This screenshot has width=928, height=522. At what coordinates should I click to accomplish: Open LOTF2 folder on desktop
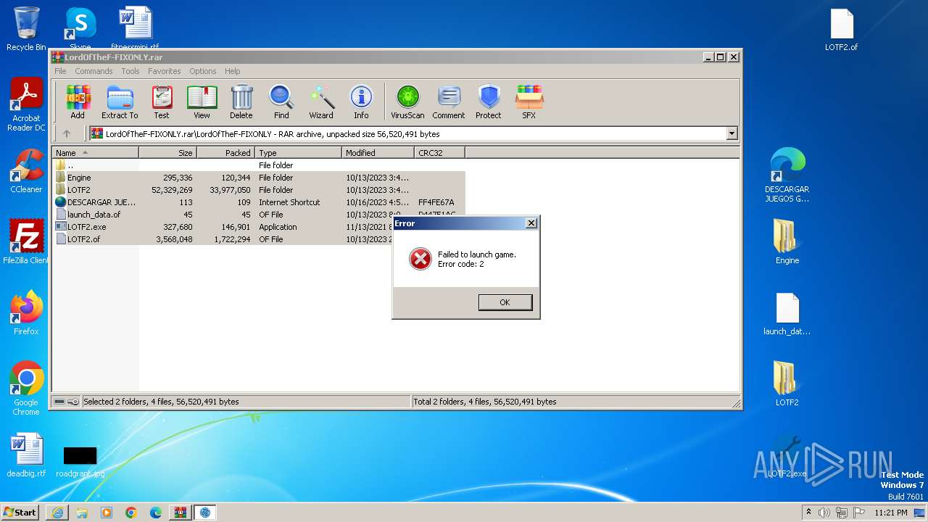tap(787, 384)
